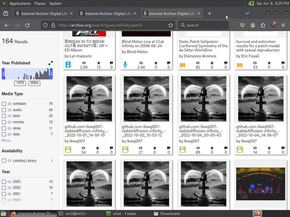This screenshot has width=290, height=217.
Task: Open the Places menu
Action: point(40,3)
